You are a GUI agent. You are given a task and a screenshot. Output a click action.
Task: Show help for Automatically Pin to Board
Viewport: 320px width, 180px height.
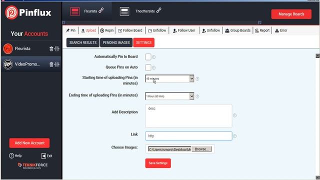153,57
